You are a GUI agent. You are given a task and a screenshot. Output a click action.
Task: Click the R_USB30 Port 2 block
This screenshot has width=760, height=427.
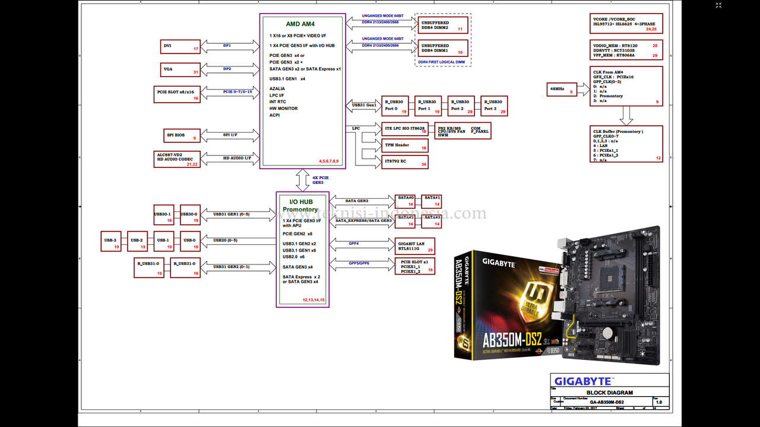point(461,105)
